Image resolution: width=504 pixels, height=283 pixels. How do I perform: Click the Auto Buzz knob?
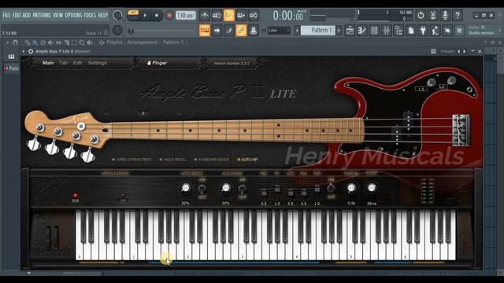coord(186,188)
